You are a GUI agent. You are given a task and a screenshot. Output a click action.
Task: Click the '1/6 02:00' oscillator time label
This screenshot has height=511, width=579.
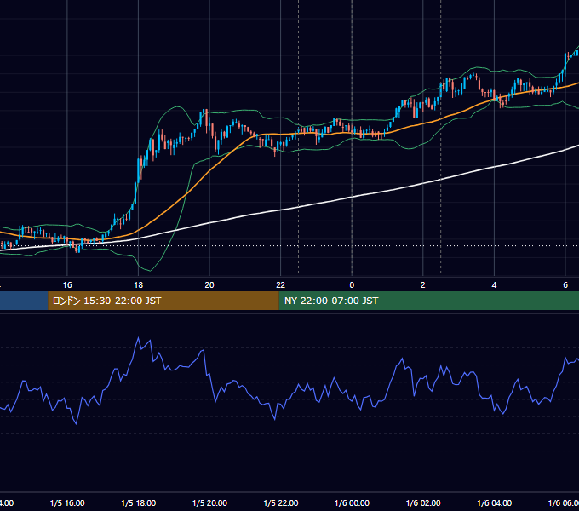pos(423,502)
